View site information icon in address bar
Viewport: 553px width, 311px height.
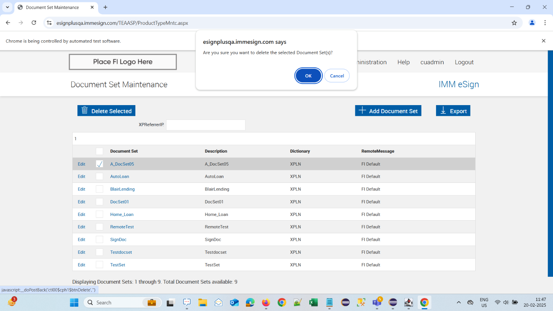pos(49,23)
